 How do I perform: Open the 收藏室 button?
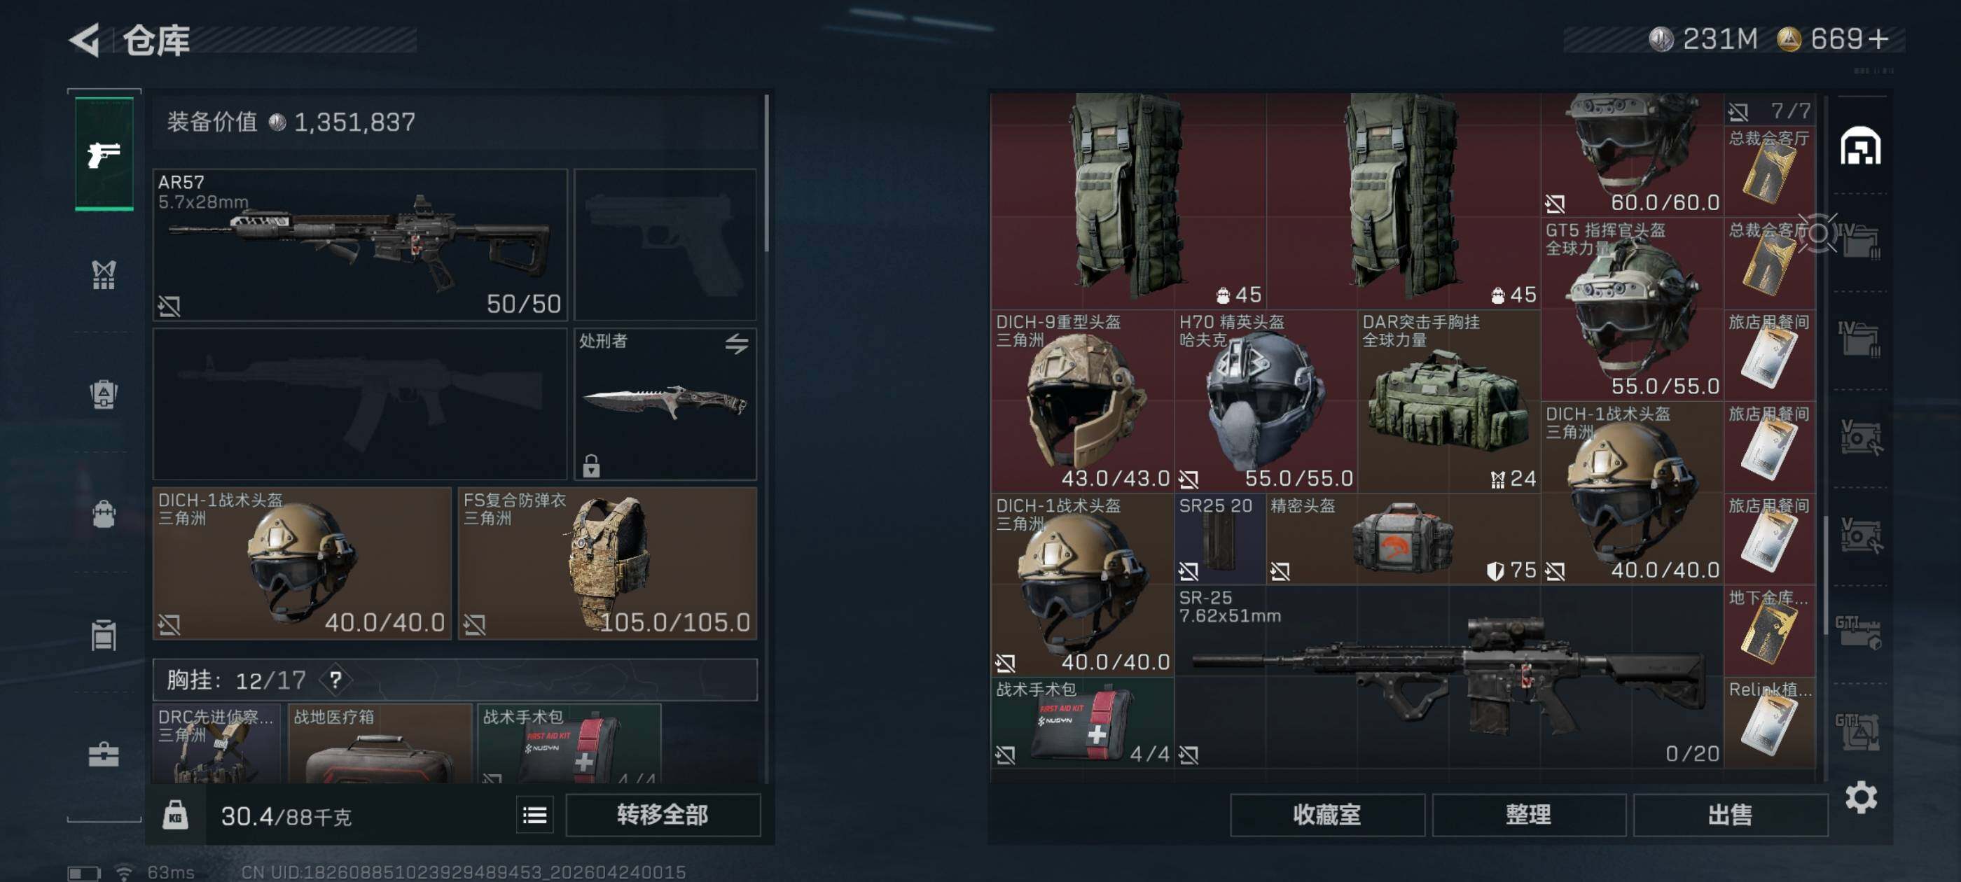tap(1327, 815)
